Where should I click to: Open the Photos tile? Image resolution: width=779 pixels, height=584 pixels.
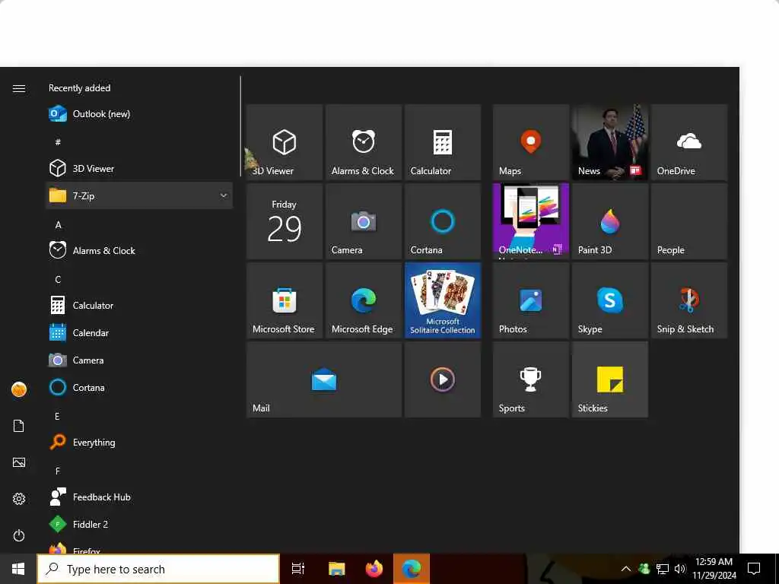point(530,300)
